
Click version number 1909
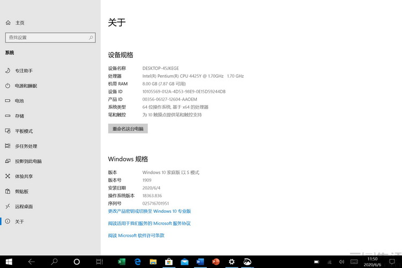(147, 180)
